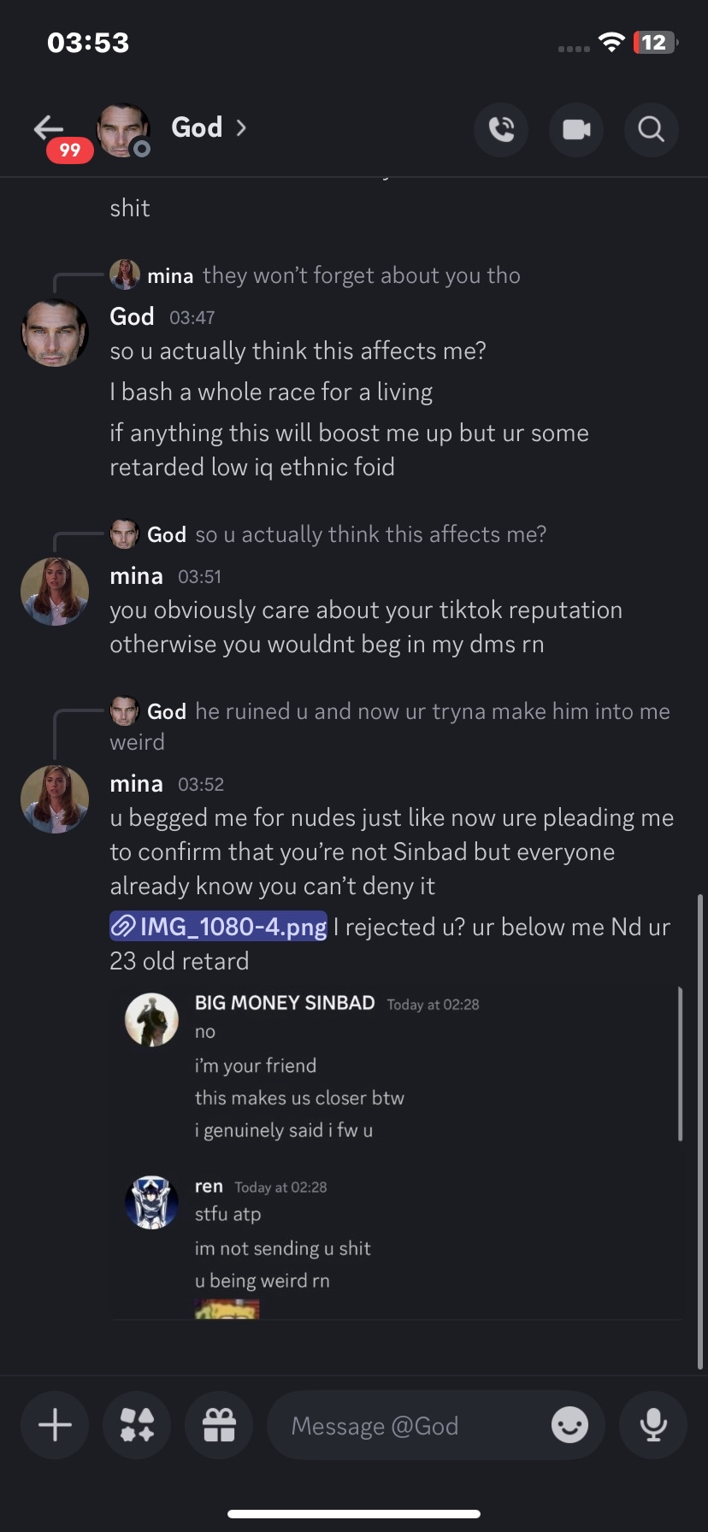Open the apps launcher icon

click(137, 1425)
